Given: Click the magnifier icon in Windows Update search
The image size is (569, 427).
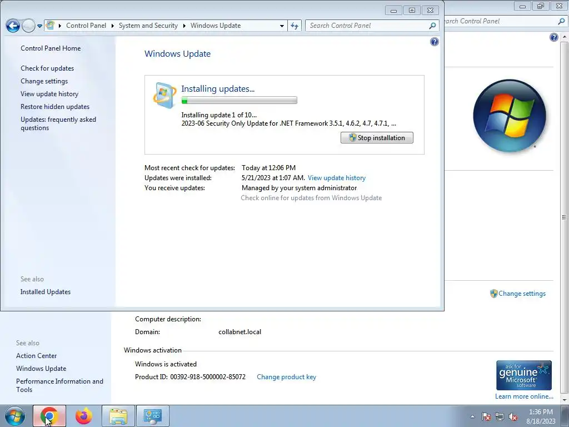Looking at the screenshot, I should coord(432,26).
